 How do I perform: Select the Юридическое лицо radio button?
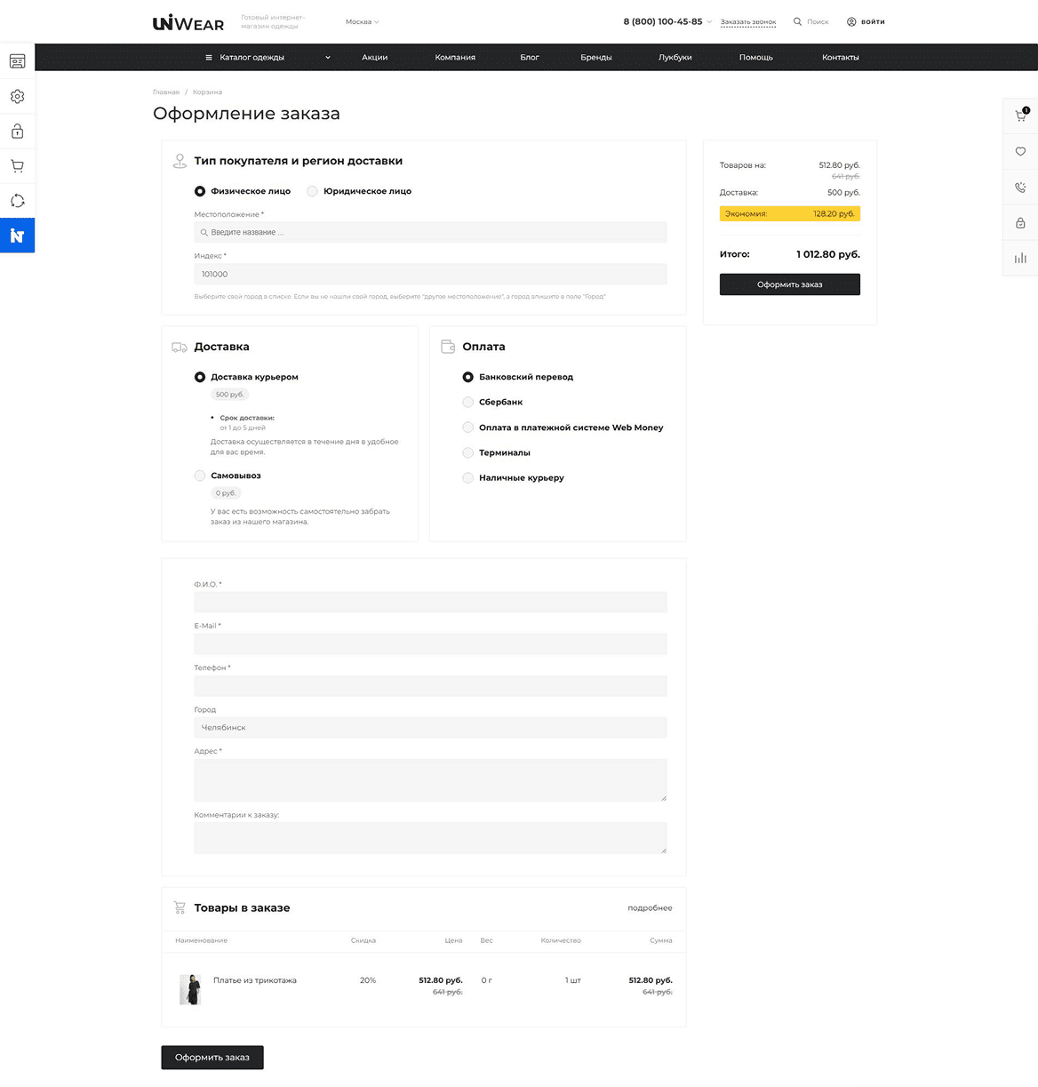312,191
